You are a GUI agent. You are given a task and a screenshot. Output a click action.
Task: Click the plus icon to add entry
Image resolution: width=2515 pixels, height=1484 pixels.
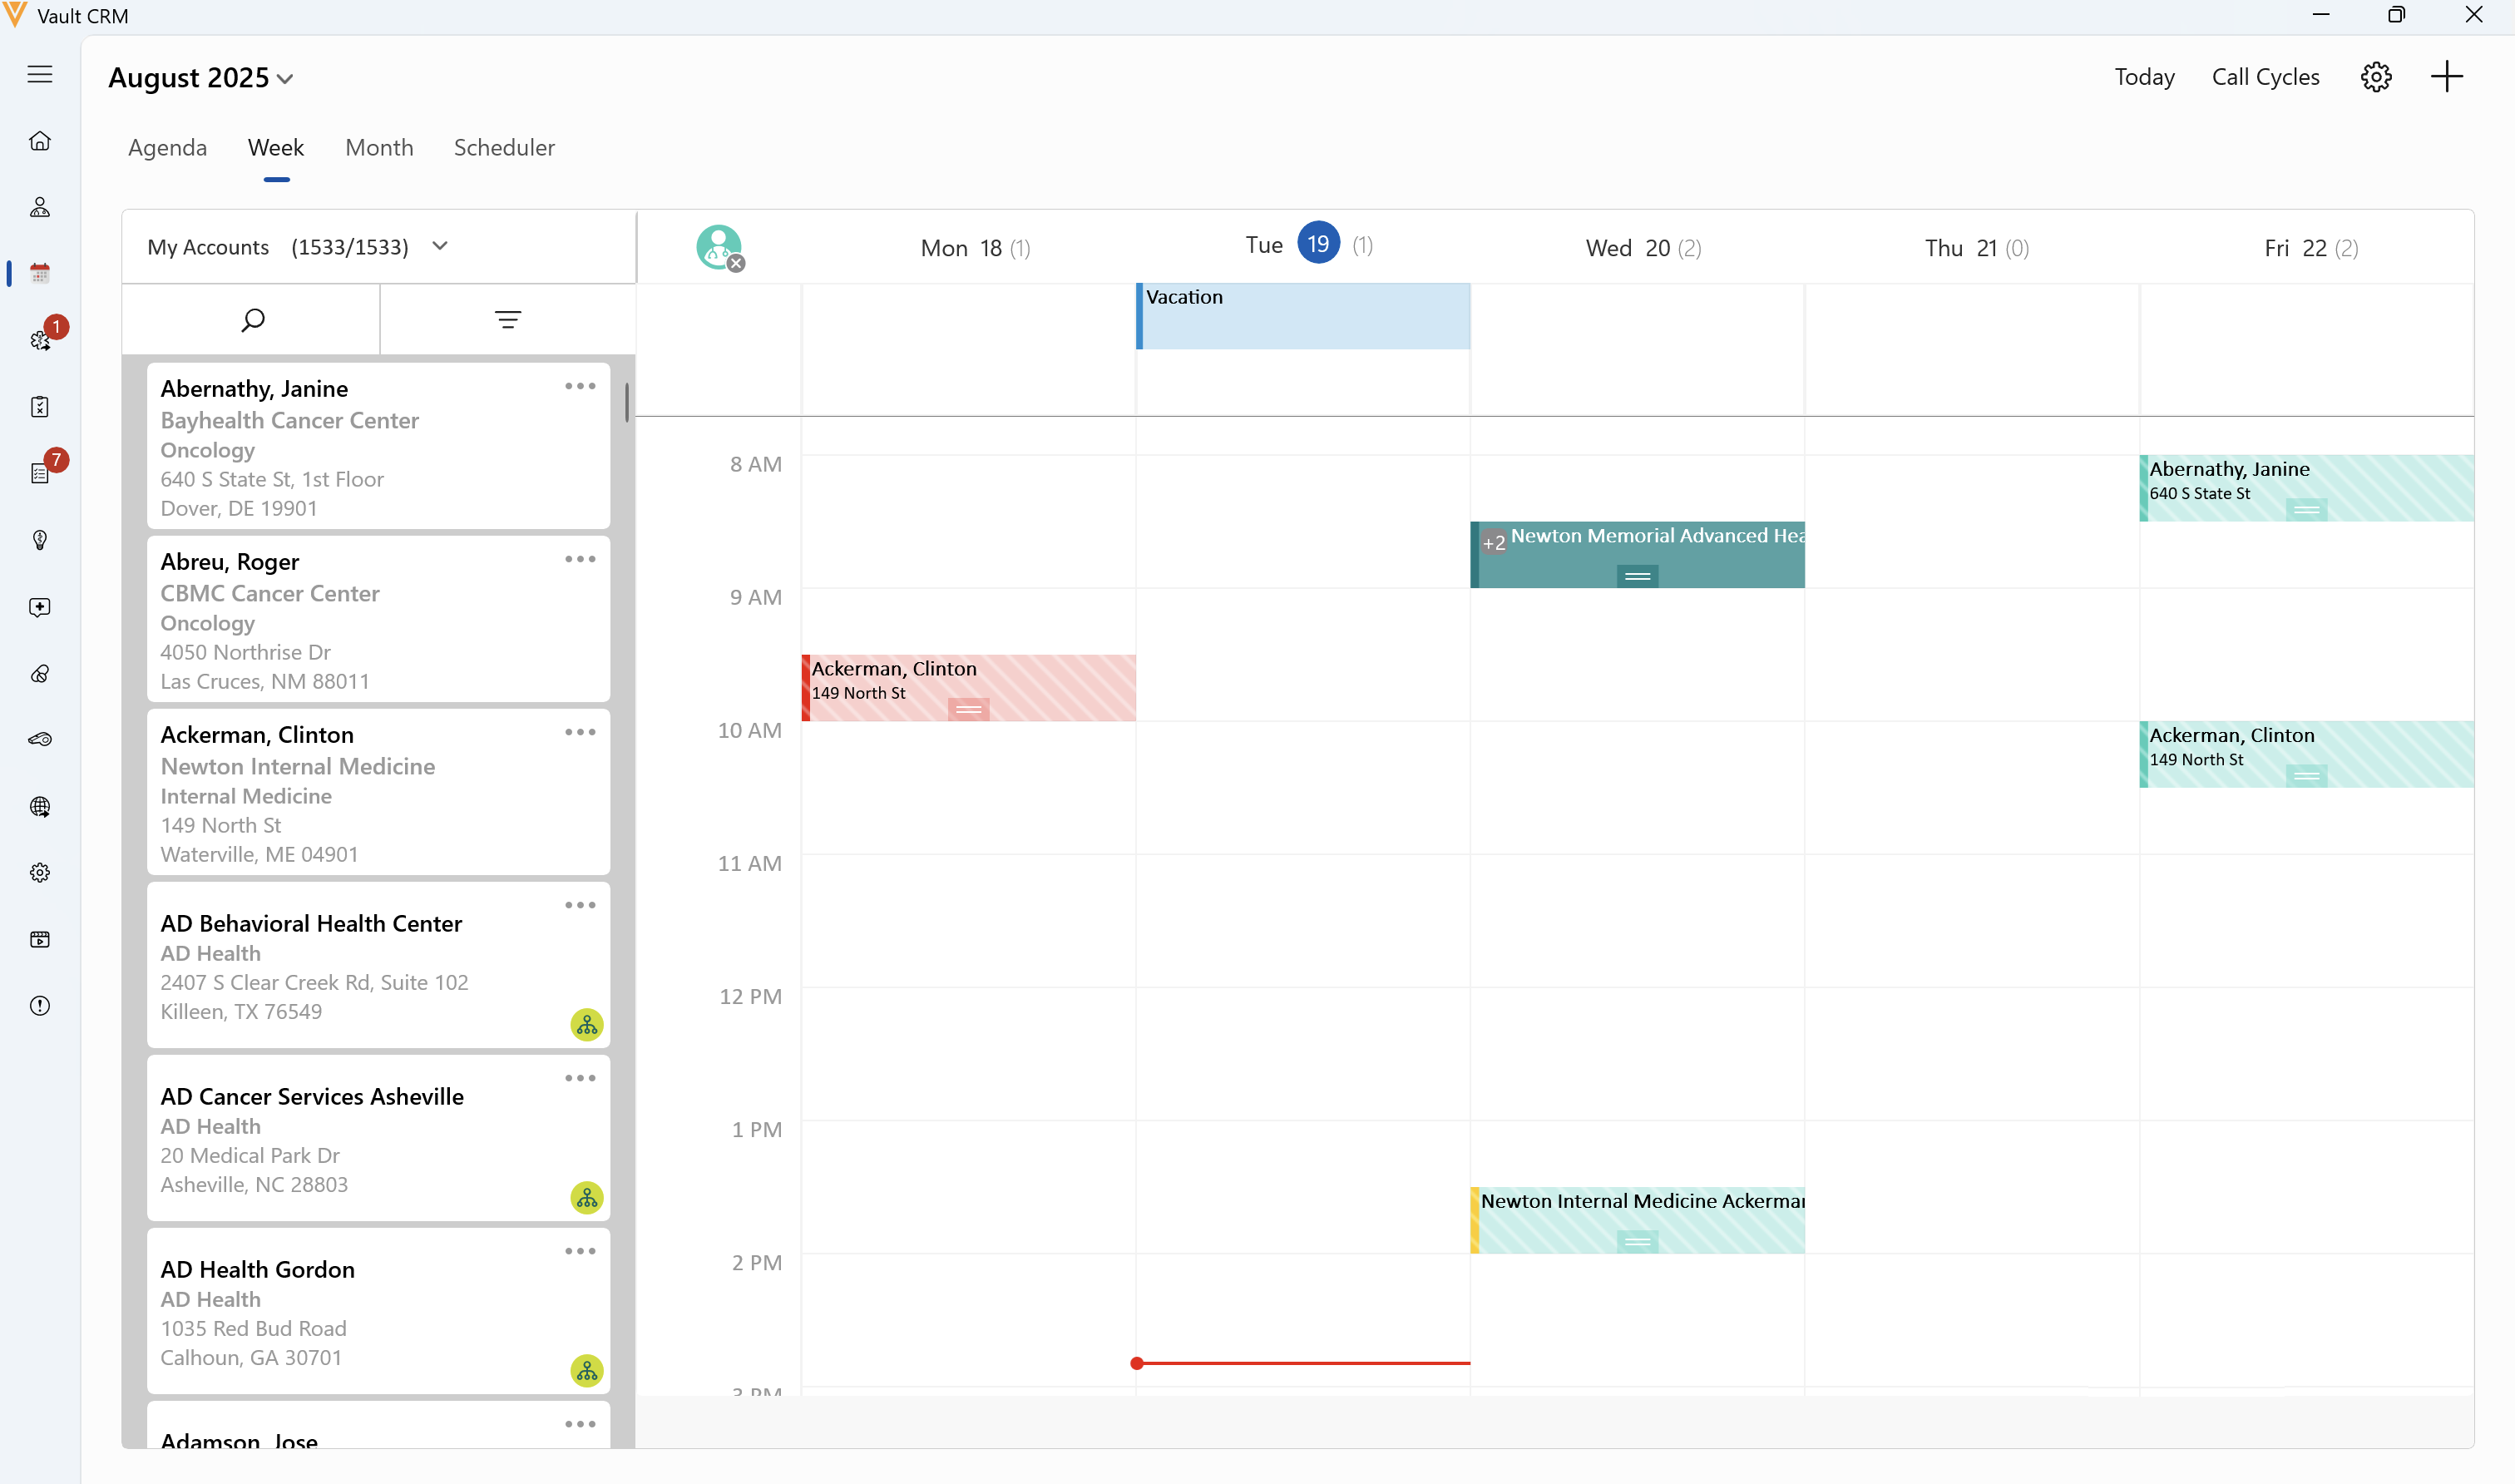tap(2446, 77)
